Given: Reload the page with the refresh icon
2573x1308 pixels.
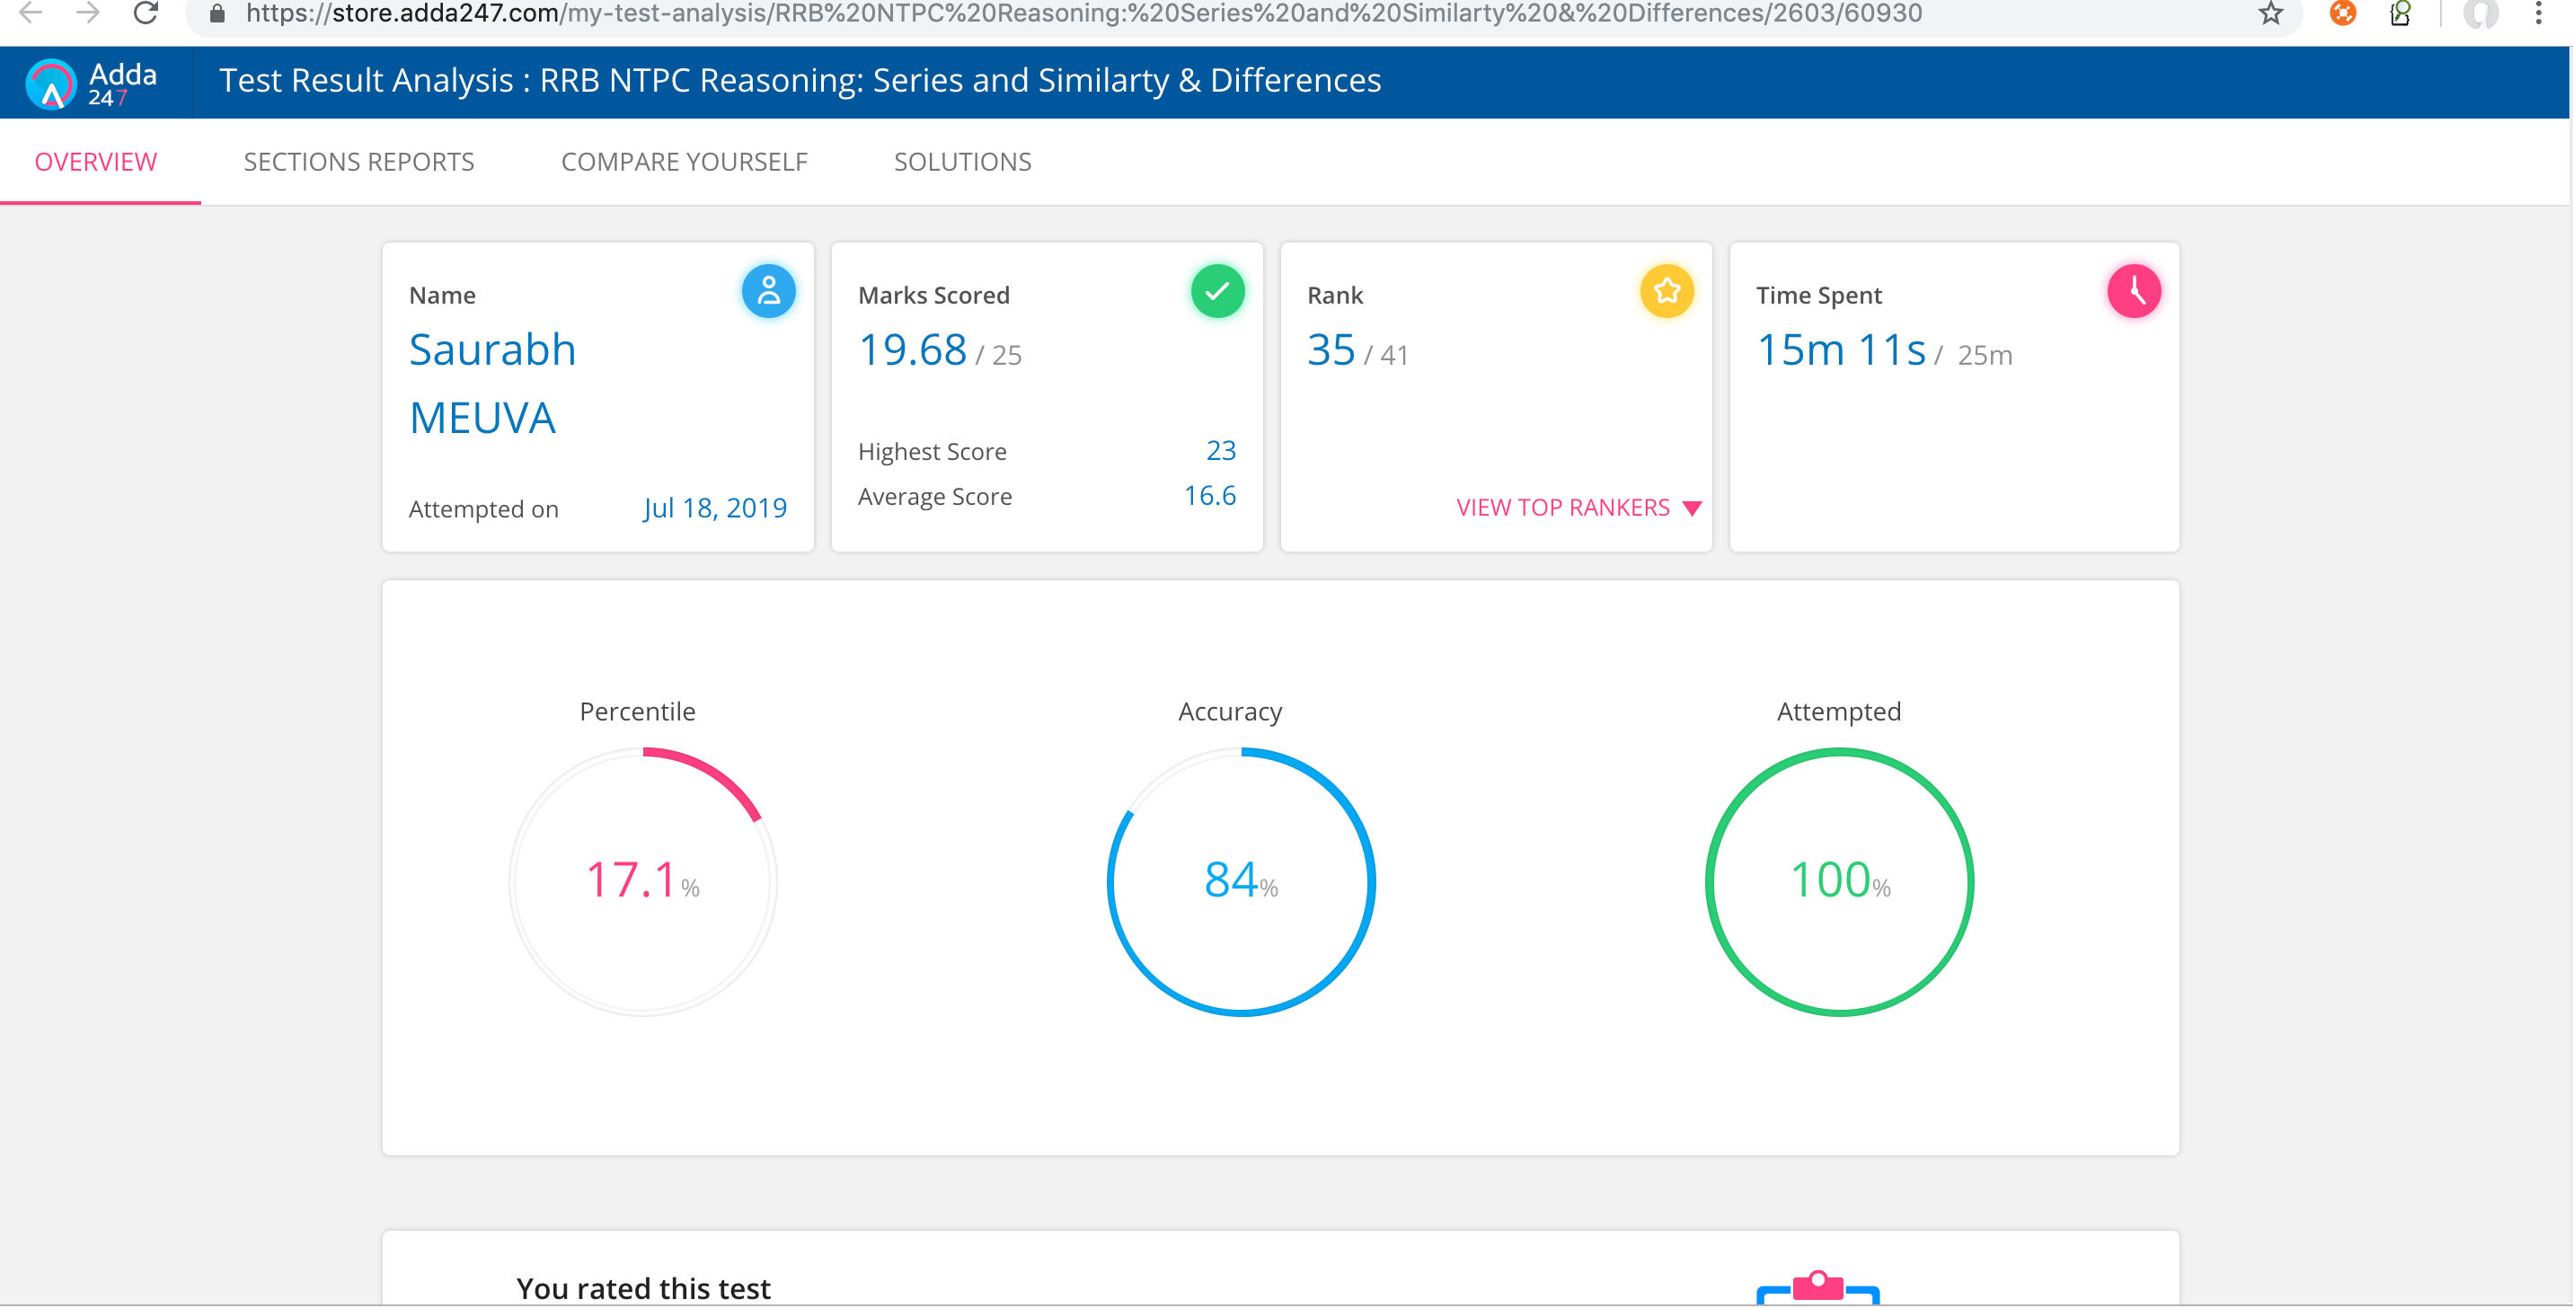Looking at the screenshot, I should pyautogui.click(x=146, y=14).
